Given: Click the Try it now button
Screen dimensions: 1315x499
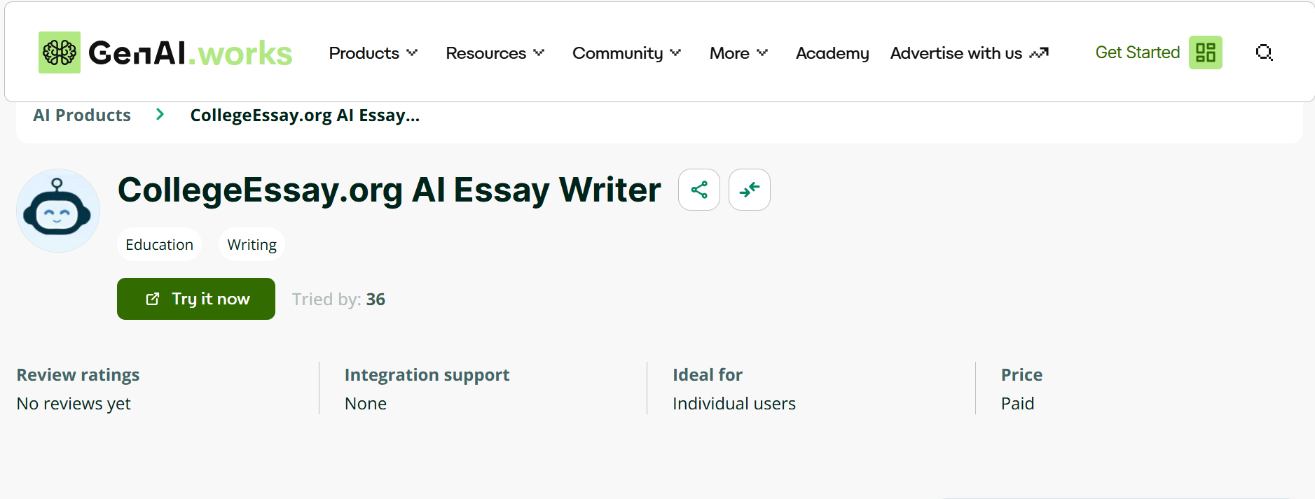Looking at the screenshot, I should tap(195, 299).
